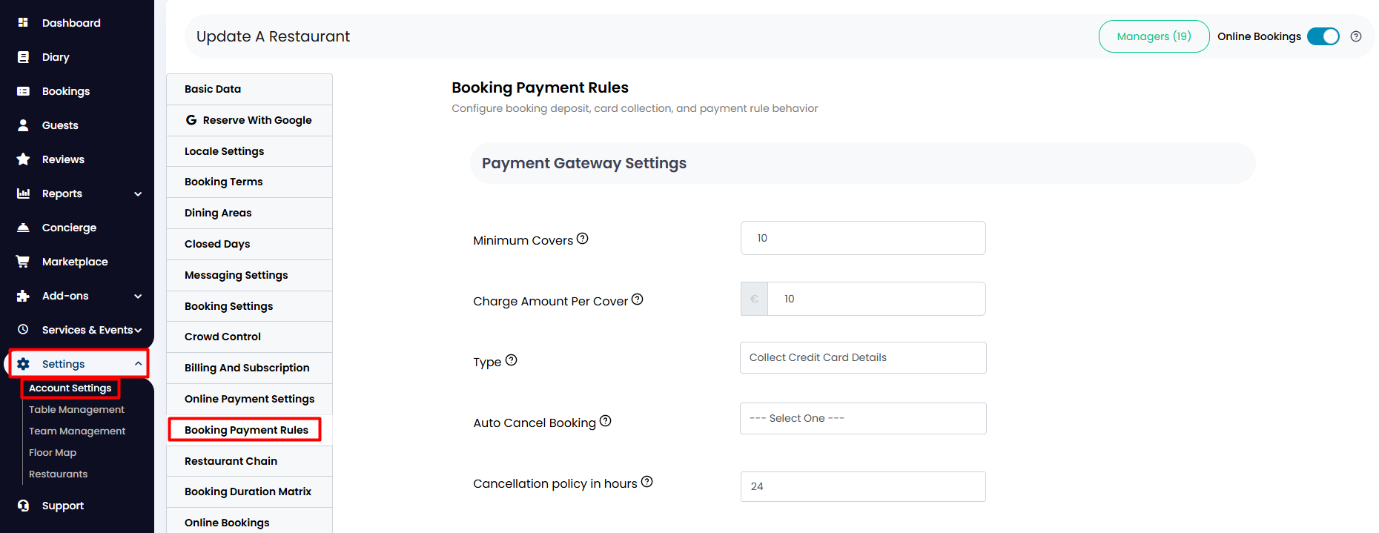Open the Type dropdown showing Collect Credit Card Details

[863, 357]
